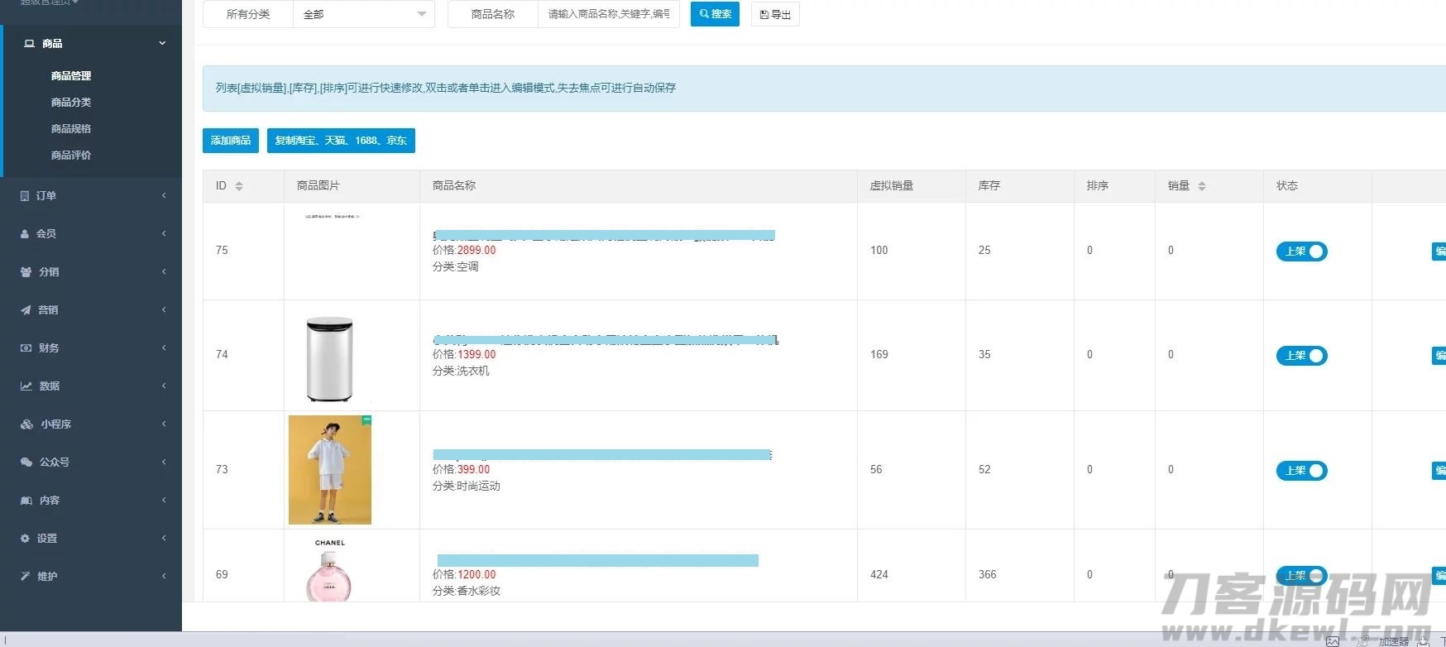Click the WeChat official account (公众号) icon
This screenshot has height=647, width=1446.
[x=26, y=462]
